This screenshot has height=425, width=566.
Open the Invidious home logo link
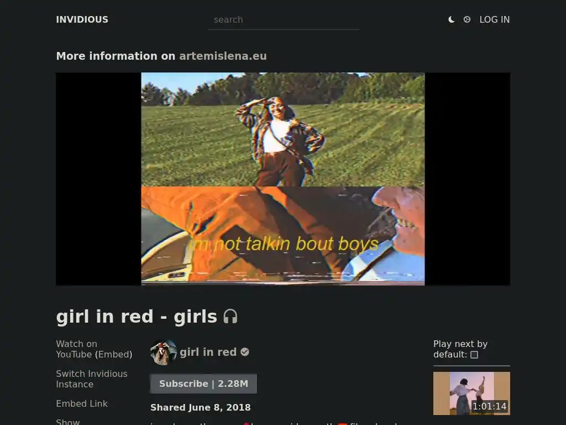point(82,19)
